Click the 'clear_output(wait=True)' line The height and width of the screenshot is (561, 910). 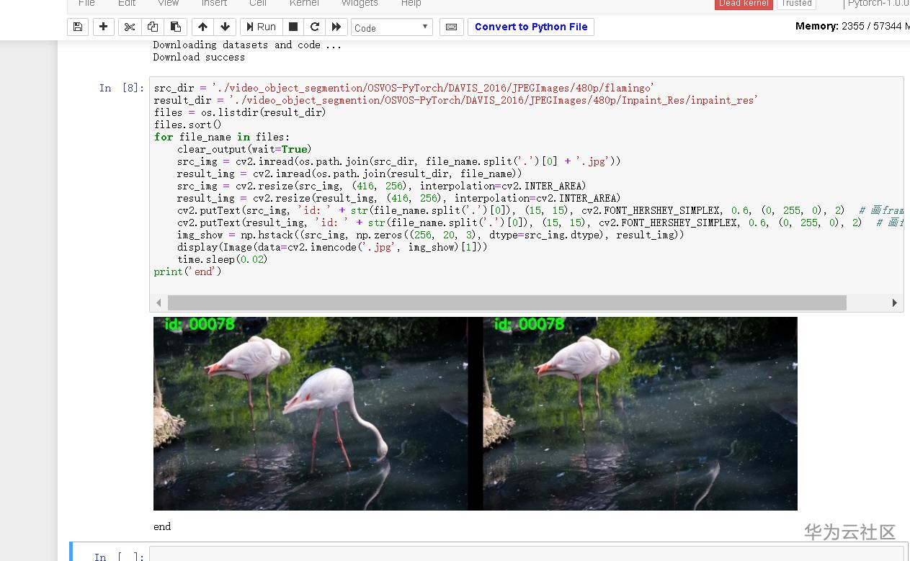click(244, 149)
